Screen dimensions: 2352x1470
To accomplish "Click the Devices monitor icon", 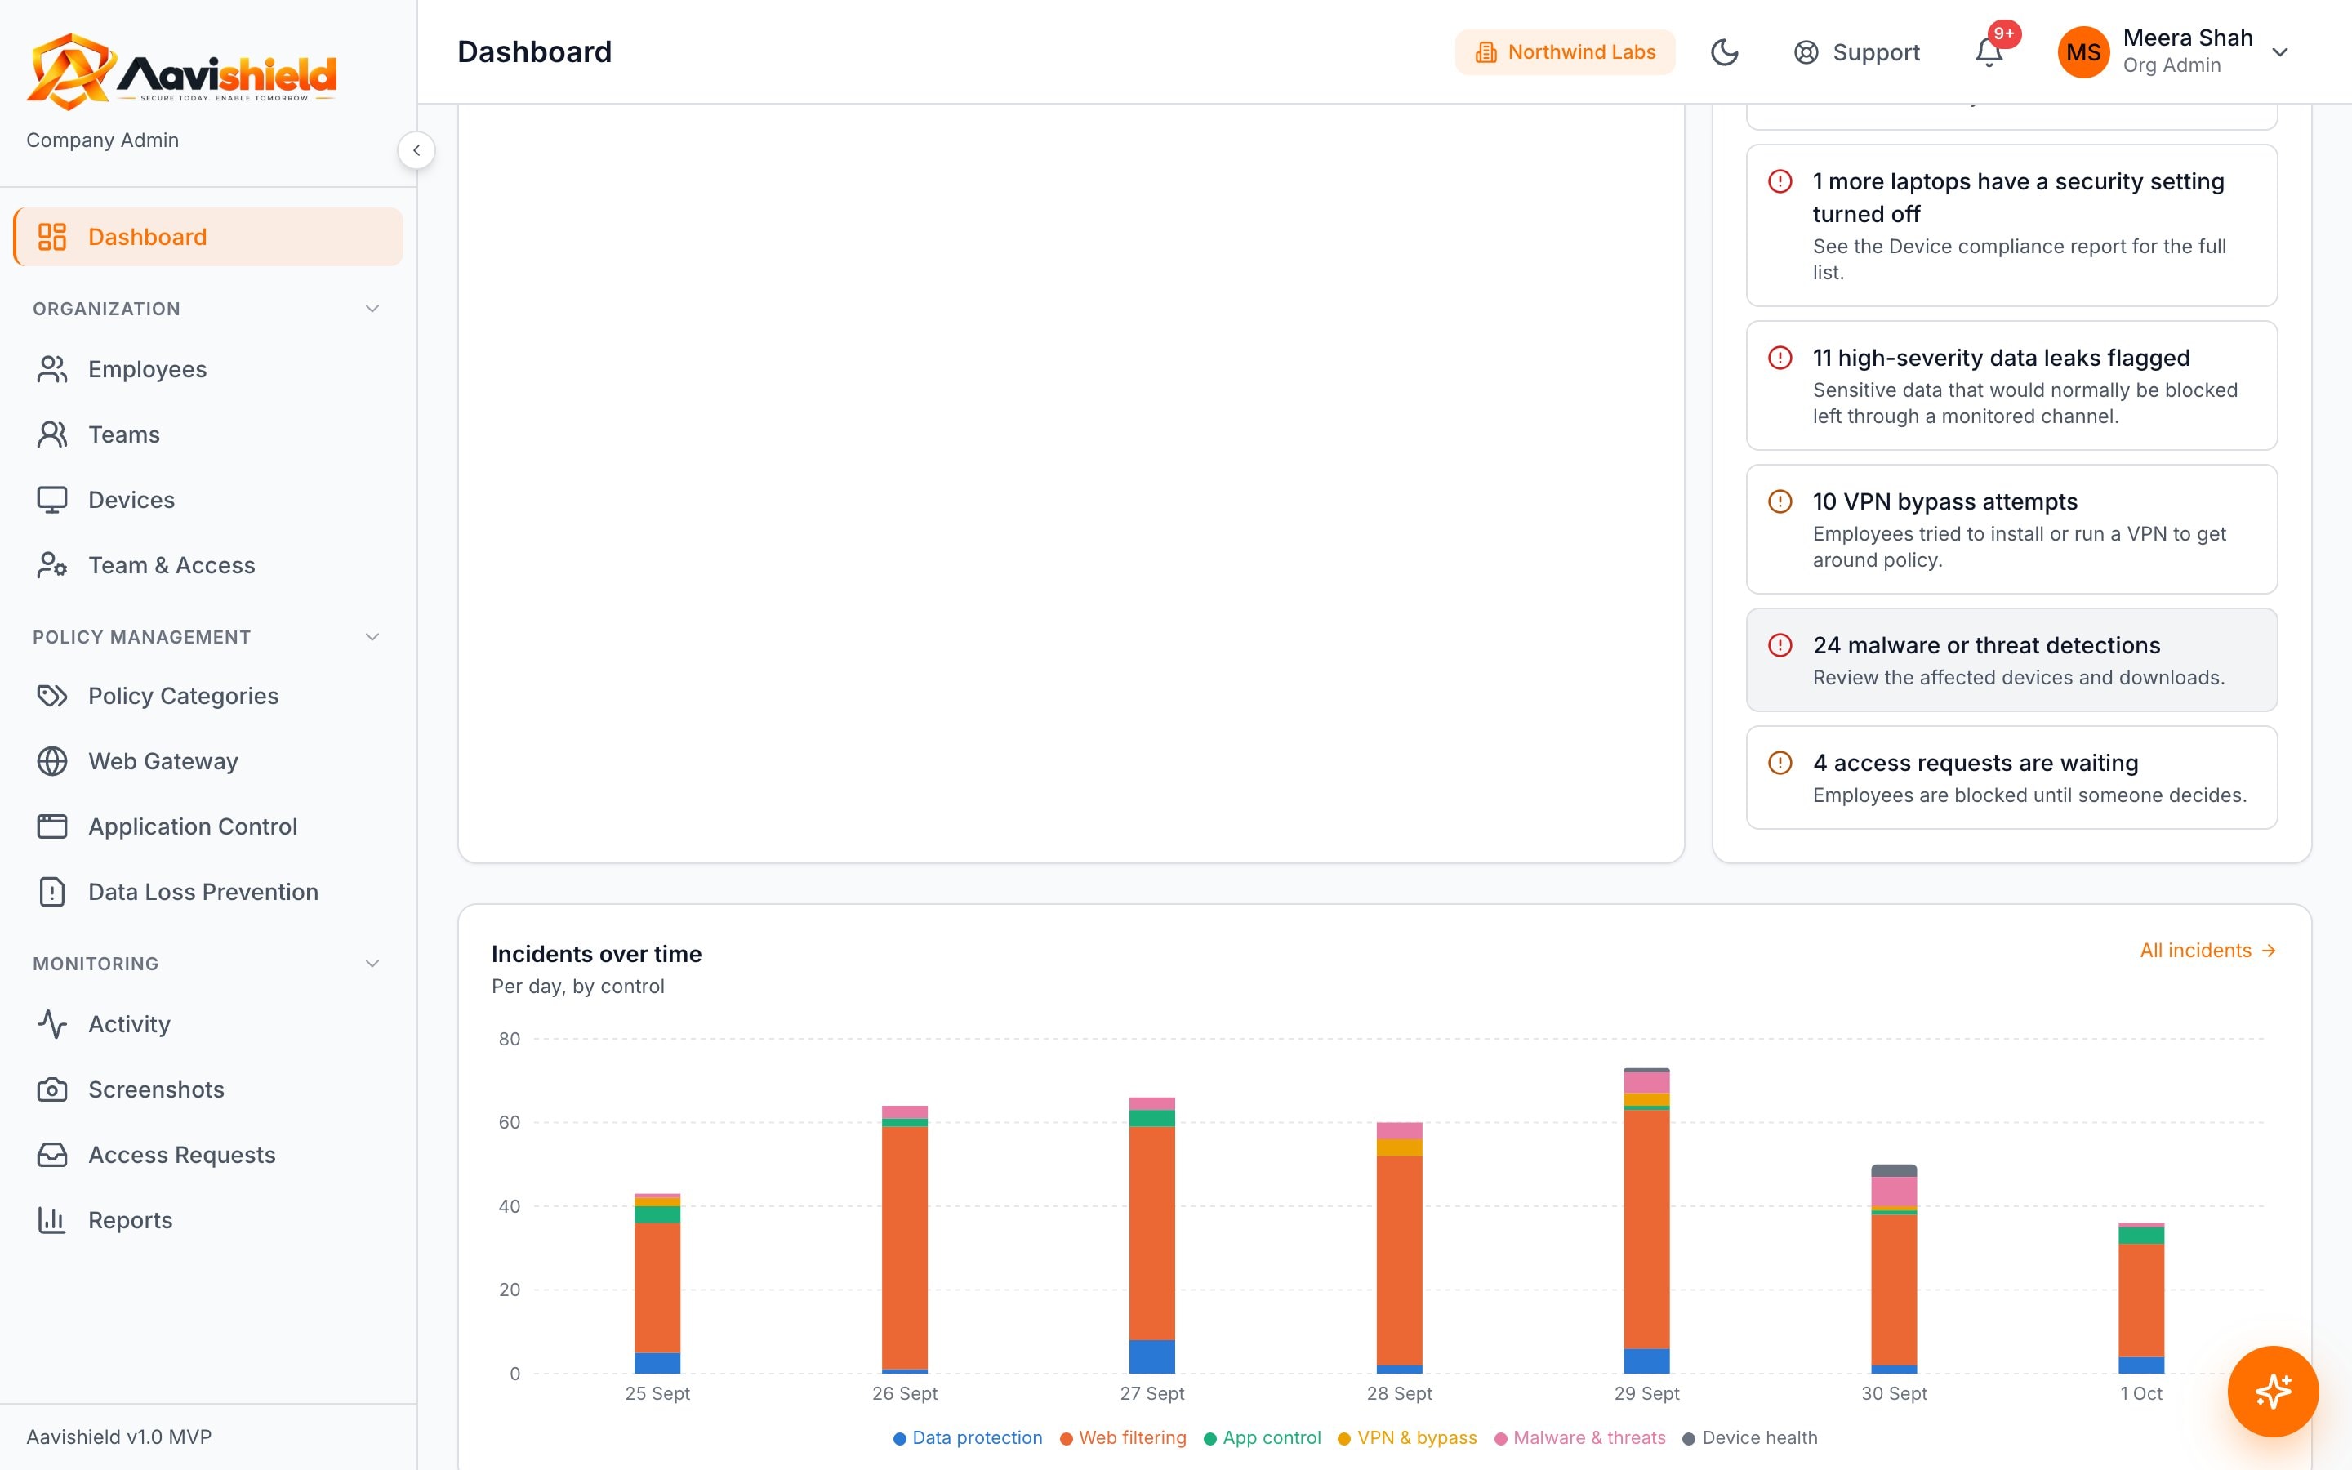I will [51, 500].
